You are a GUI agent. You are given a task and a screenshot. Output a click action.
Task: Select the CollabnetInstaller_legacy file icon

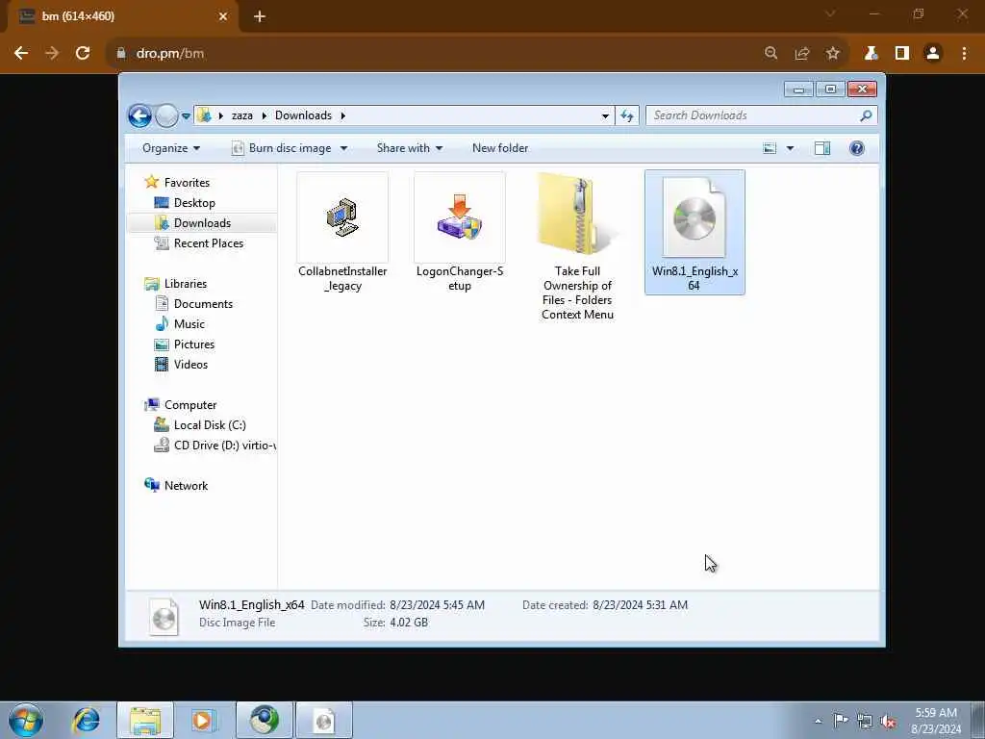342,217
